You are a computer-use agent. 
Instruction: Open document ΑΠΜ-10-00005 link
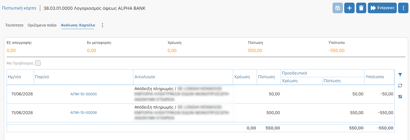(x=84, y=94)
